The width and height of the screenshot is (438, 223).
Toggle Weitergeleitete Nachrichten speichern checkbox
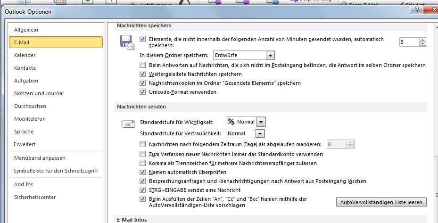coord(143,74)
